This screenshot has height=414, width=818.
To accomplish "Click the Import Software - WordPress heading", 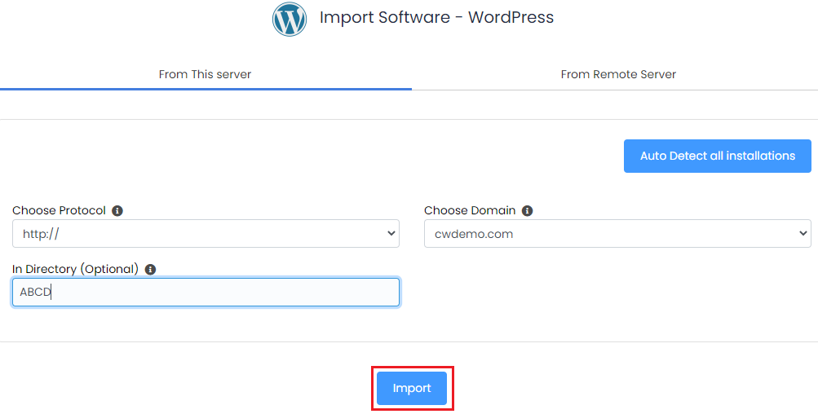I will [x=436, y=17].
